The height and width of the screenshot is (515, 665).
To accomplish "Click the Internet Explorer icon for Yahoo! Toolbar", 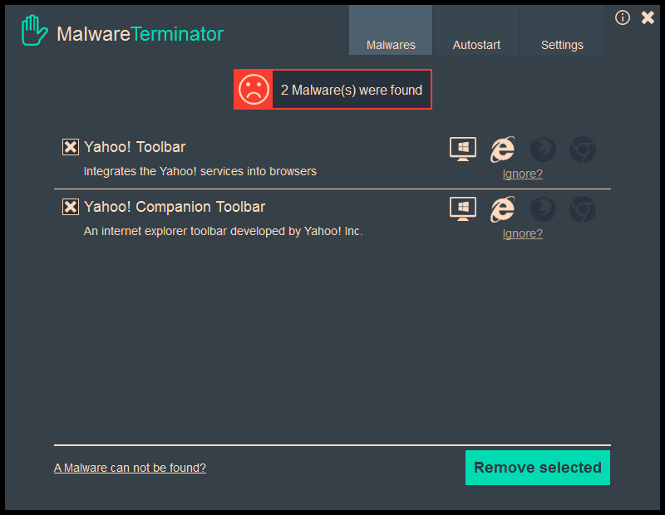I will click(x=502, y=150).
